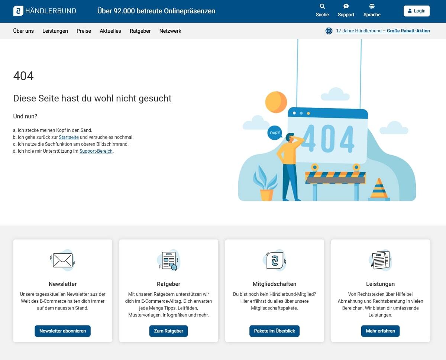Click the Ratgeber document icon
The height and width of the screenshot is (360, 446).
(x=168, y=260)
